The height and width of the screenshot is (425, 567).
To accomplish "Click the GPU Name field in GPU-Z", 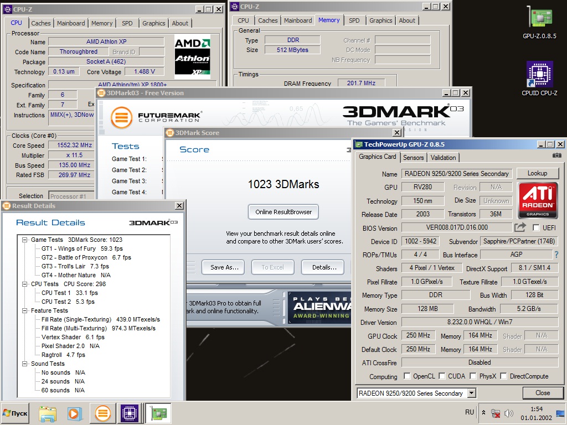I will click(x=457, y=174).
